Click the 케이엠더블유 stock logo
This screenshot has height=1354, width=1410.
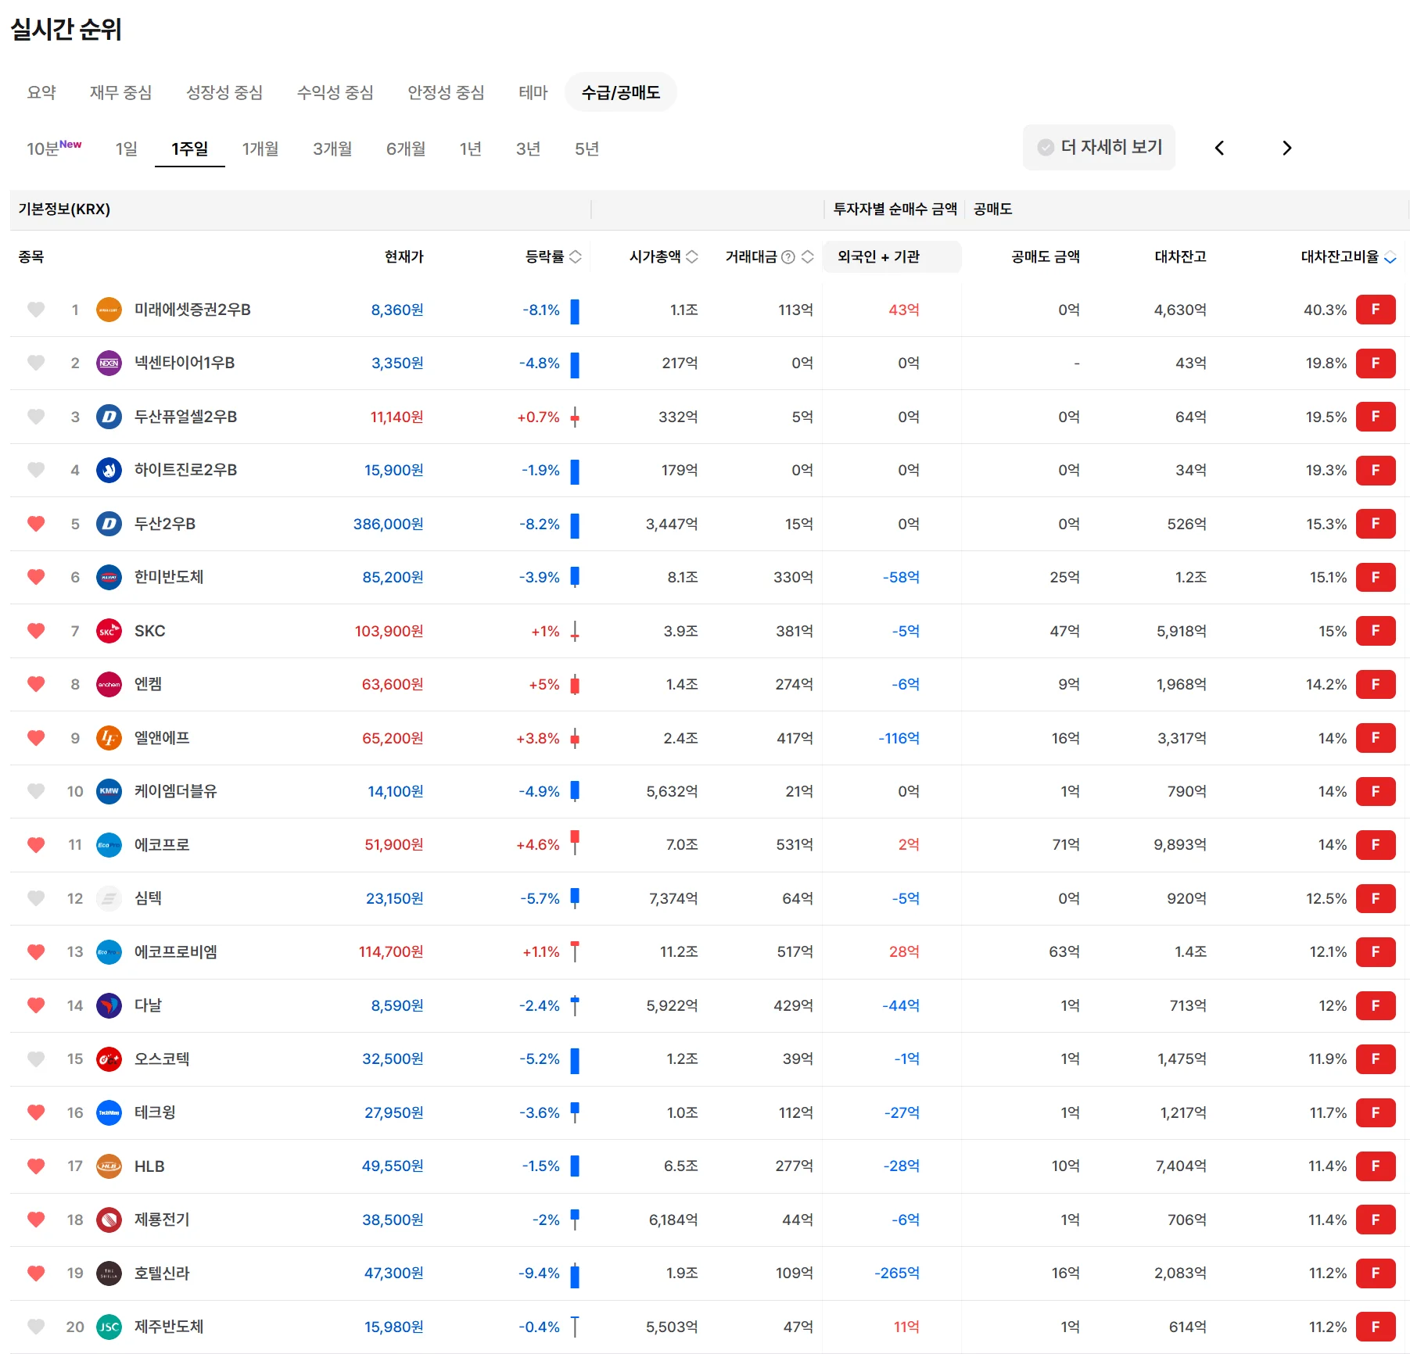pos(109,791)
